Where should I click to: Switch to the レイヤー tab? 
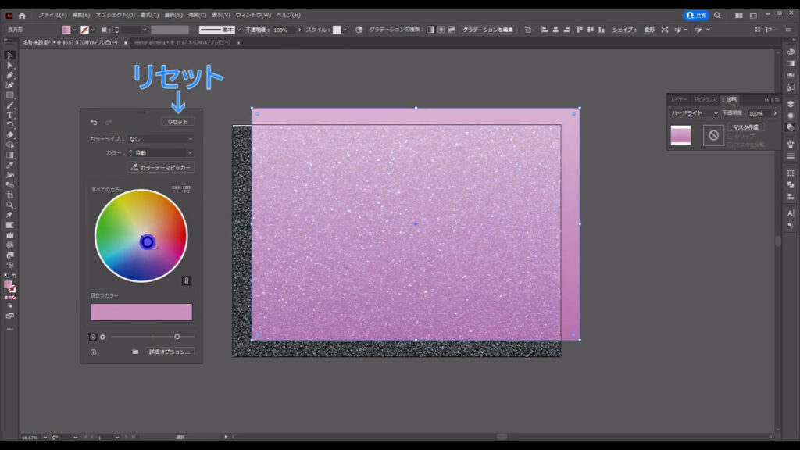click(x=679, y=99)
